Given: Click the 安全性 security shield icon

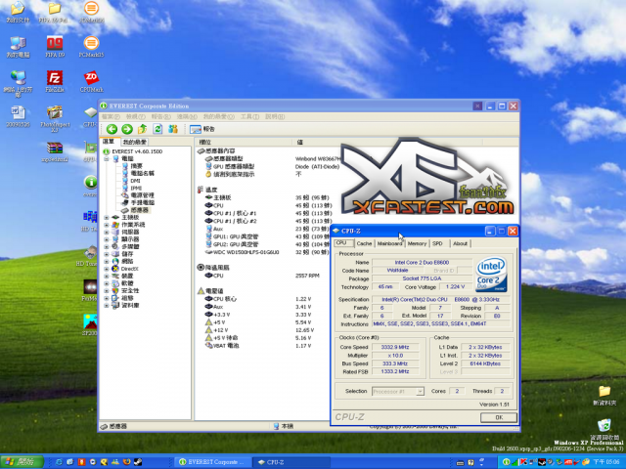Looking at the screenshot, I should (115, 291).
